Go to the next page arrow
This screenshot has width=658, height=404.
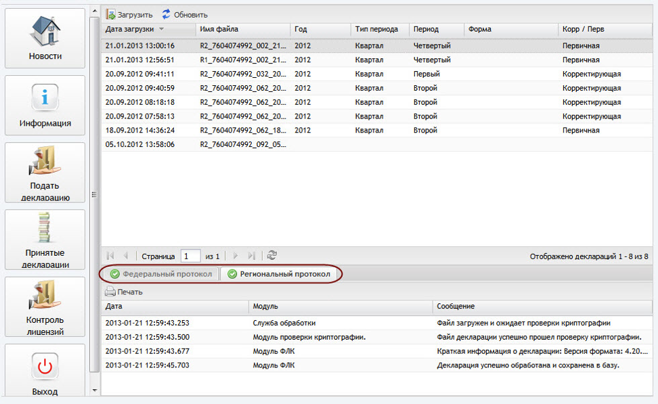coord(236,256)
